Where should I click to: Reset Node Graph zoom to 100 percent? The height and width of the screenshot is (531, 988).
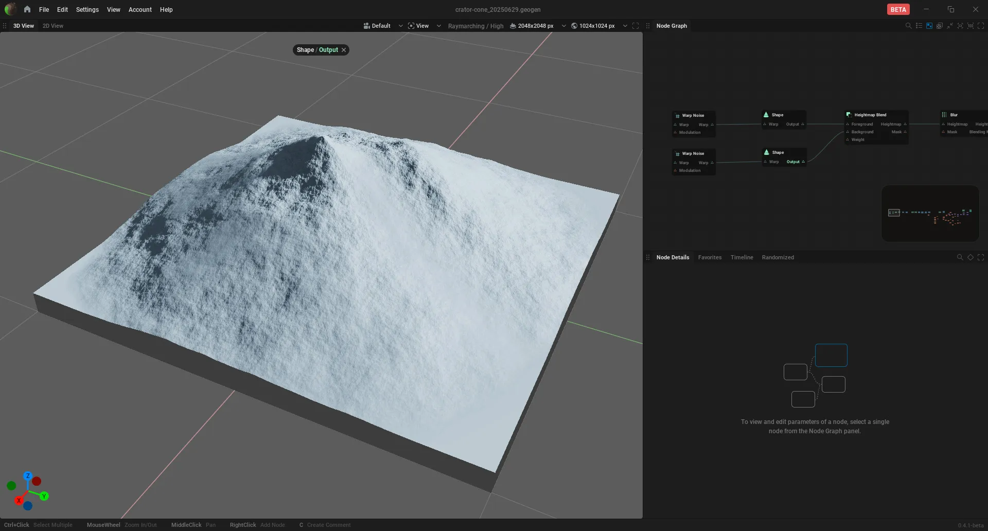click(971, 26)
